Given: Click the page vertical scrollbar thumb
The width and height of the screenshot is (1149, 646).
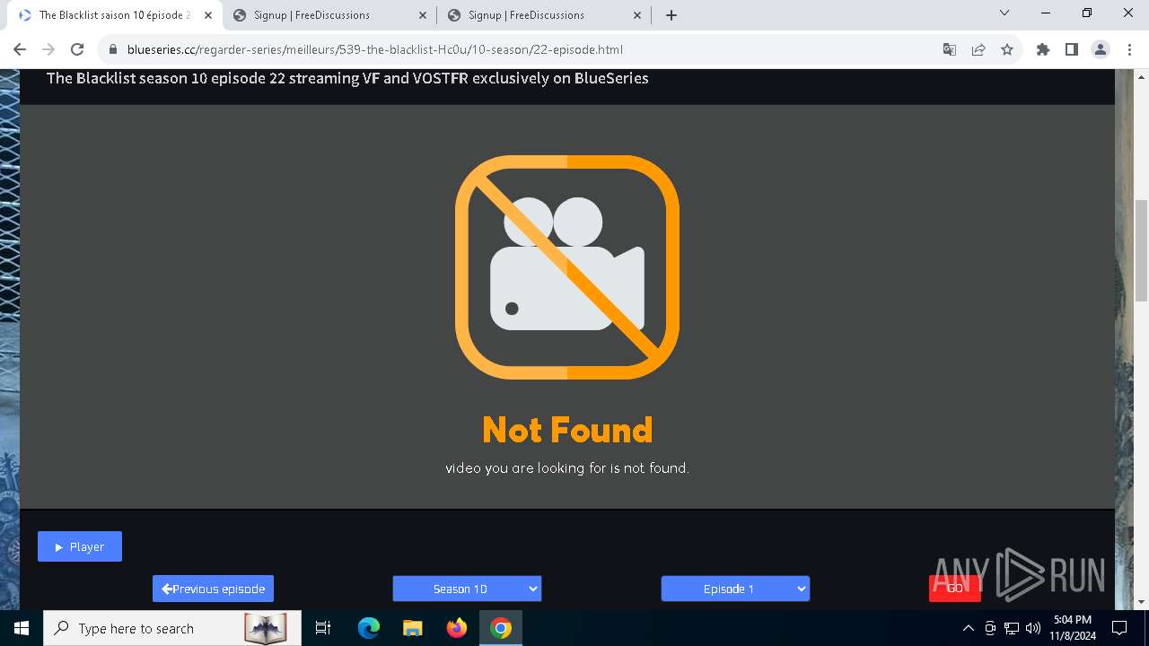Looking at the screenshot, I should [x=1141, y=251].
